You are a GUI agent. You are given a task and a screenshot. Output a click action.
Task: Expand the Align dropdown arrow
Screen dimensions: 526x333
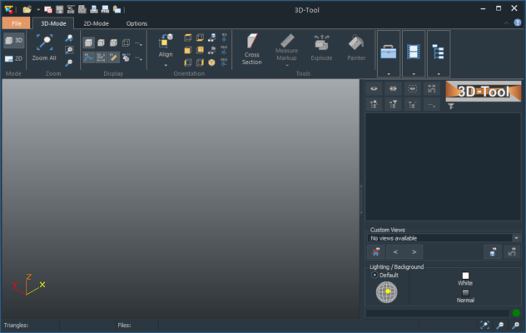166,65
